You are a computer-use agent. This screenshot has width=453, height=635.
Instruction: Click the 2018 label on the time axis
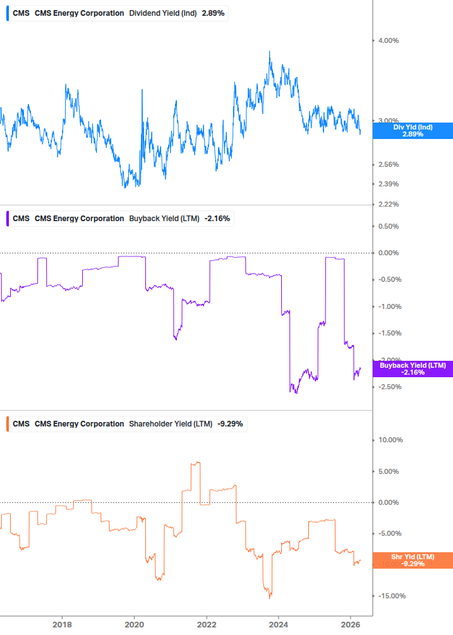point(62,625)
